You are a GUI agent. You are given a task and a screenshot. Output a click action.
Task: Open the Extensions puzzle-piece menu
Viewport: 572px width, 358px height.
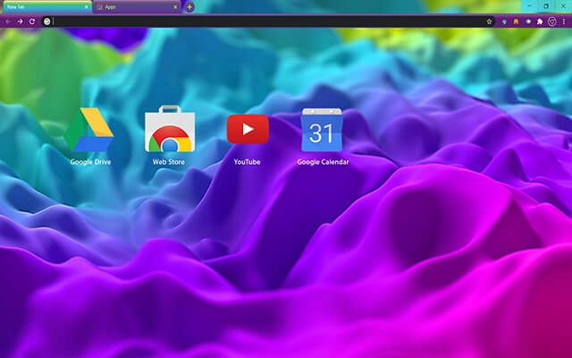point(540,21)
